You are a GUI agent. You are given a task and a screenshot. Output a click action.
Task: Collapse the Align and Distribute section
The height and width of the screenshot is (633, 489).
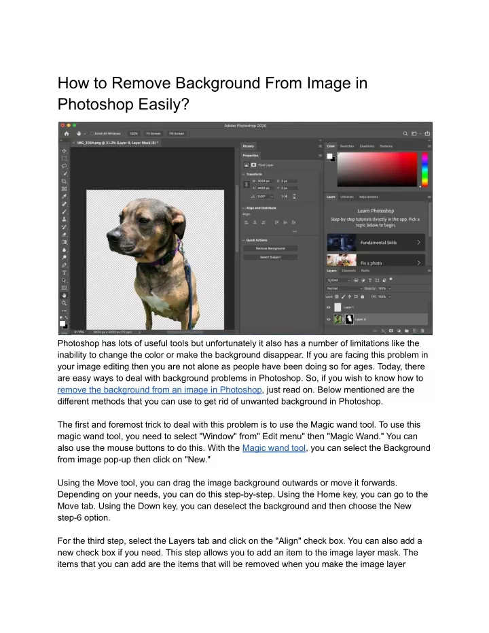244,208
